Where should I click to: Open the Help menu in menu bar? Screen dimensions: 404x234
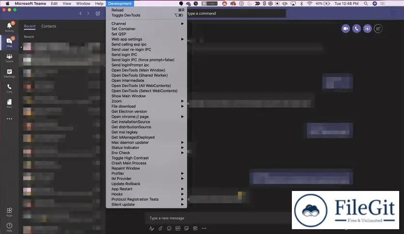[x=99, y=3]
